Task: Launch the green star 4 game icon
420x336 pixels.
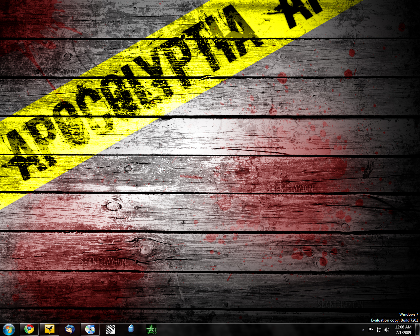Action: pyautogui.click(x=151, y=329)
